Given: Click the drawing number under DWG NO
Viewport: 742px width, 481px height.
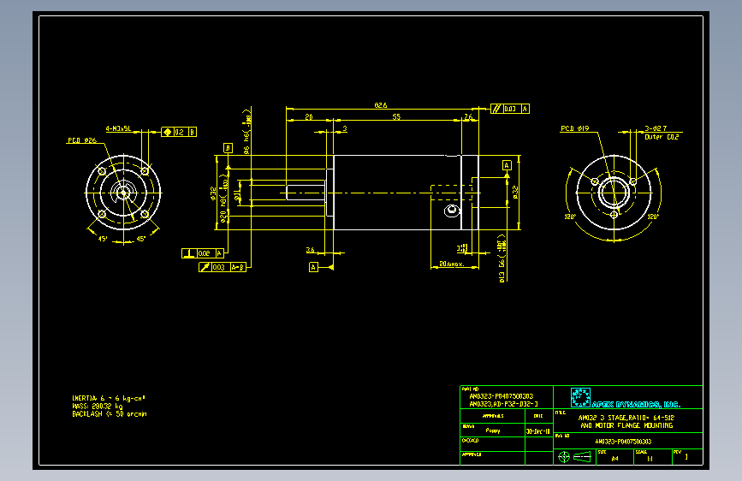Looking at the screenshot, I should tap(623, 442).
